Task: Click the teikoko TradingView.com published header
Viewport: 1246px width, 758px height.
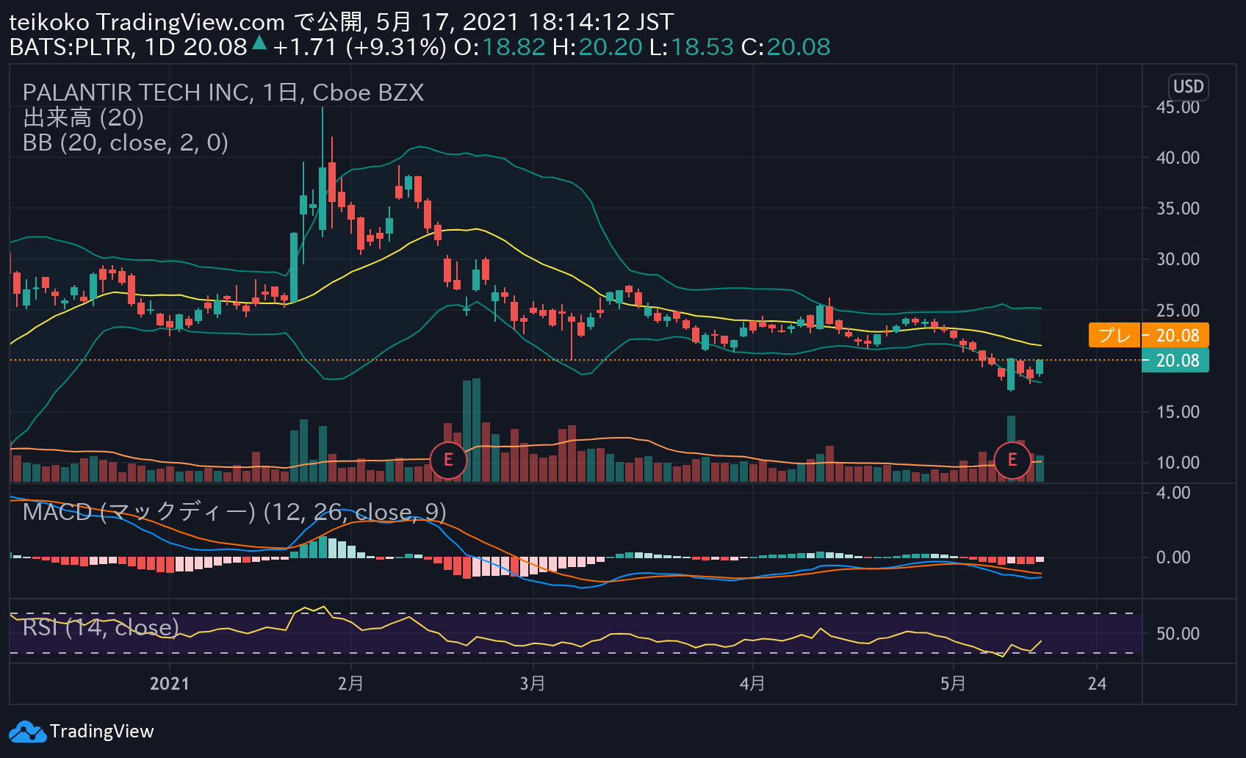Action: [x=341, y=22]
